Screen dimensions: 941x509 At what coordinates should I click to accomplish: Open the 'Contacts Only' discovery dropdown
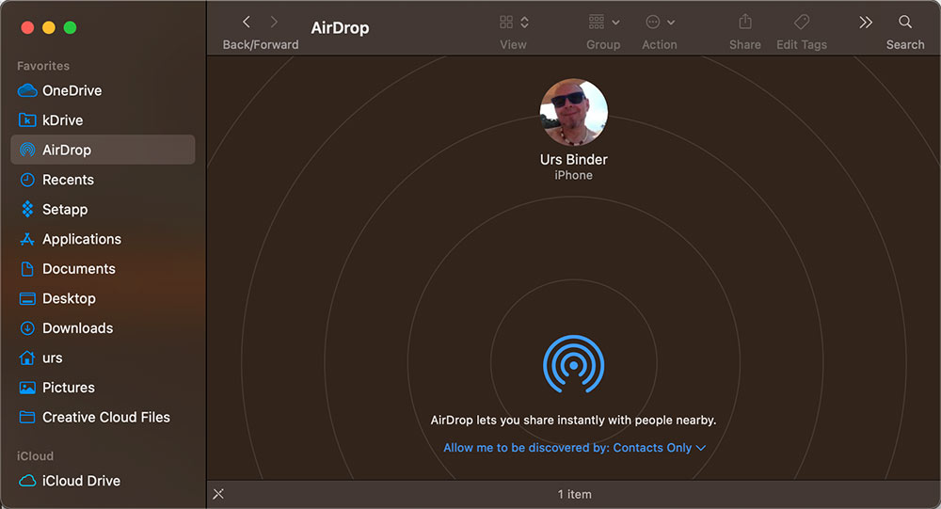click(x=659, y=448)
